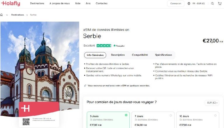Screen dimensions: 224x128
Task: Select the Info Générales tab
Action: (x=95, y=55)
